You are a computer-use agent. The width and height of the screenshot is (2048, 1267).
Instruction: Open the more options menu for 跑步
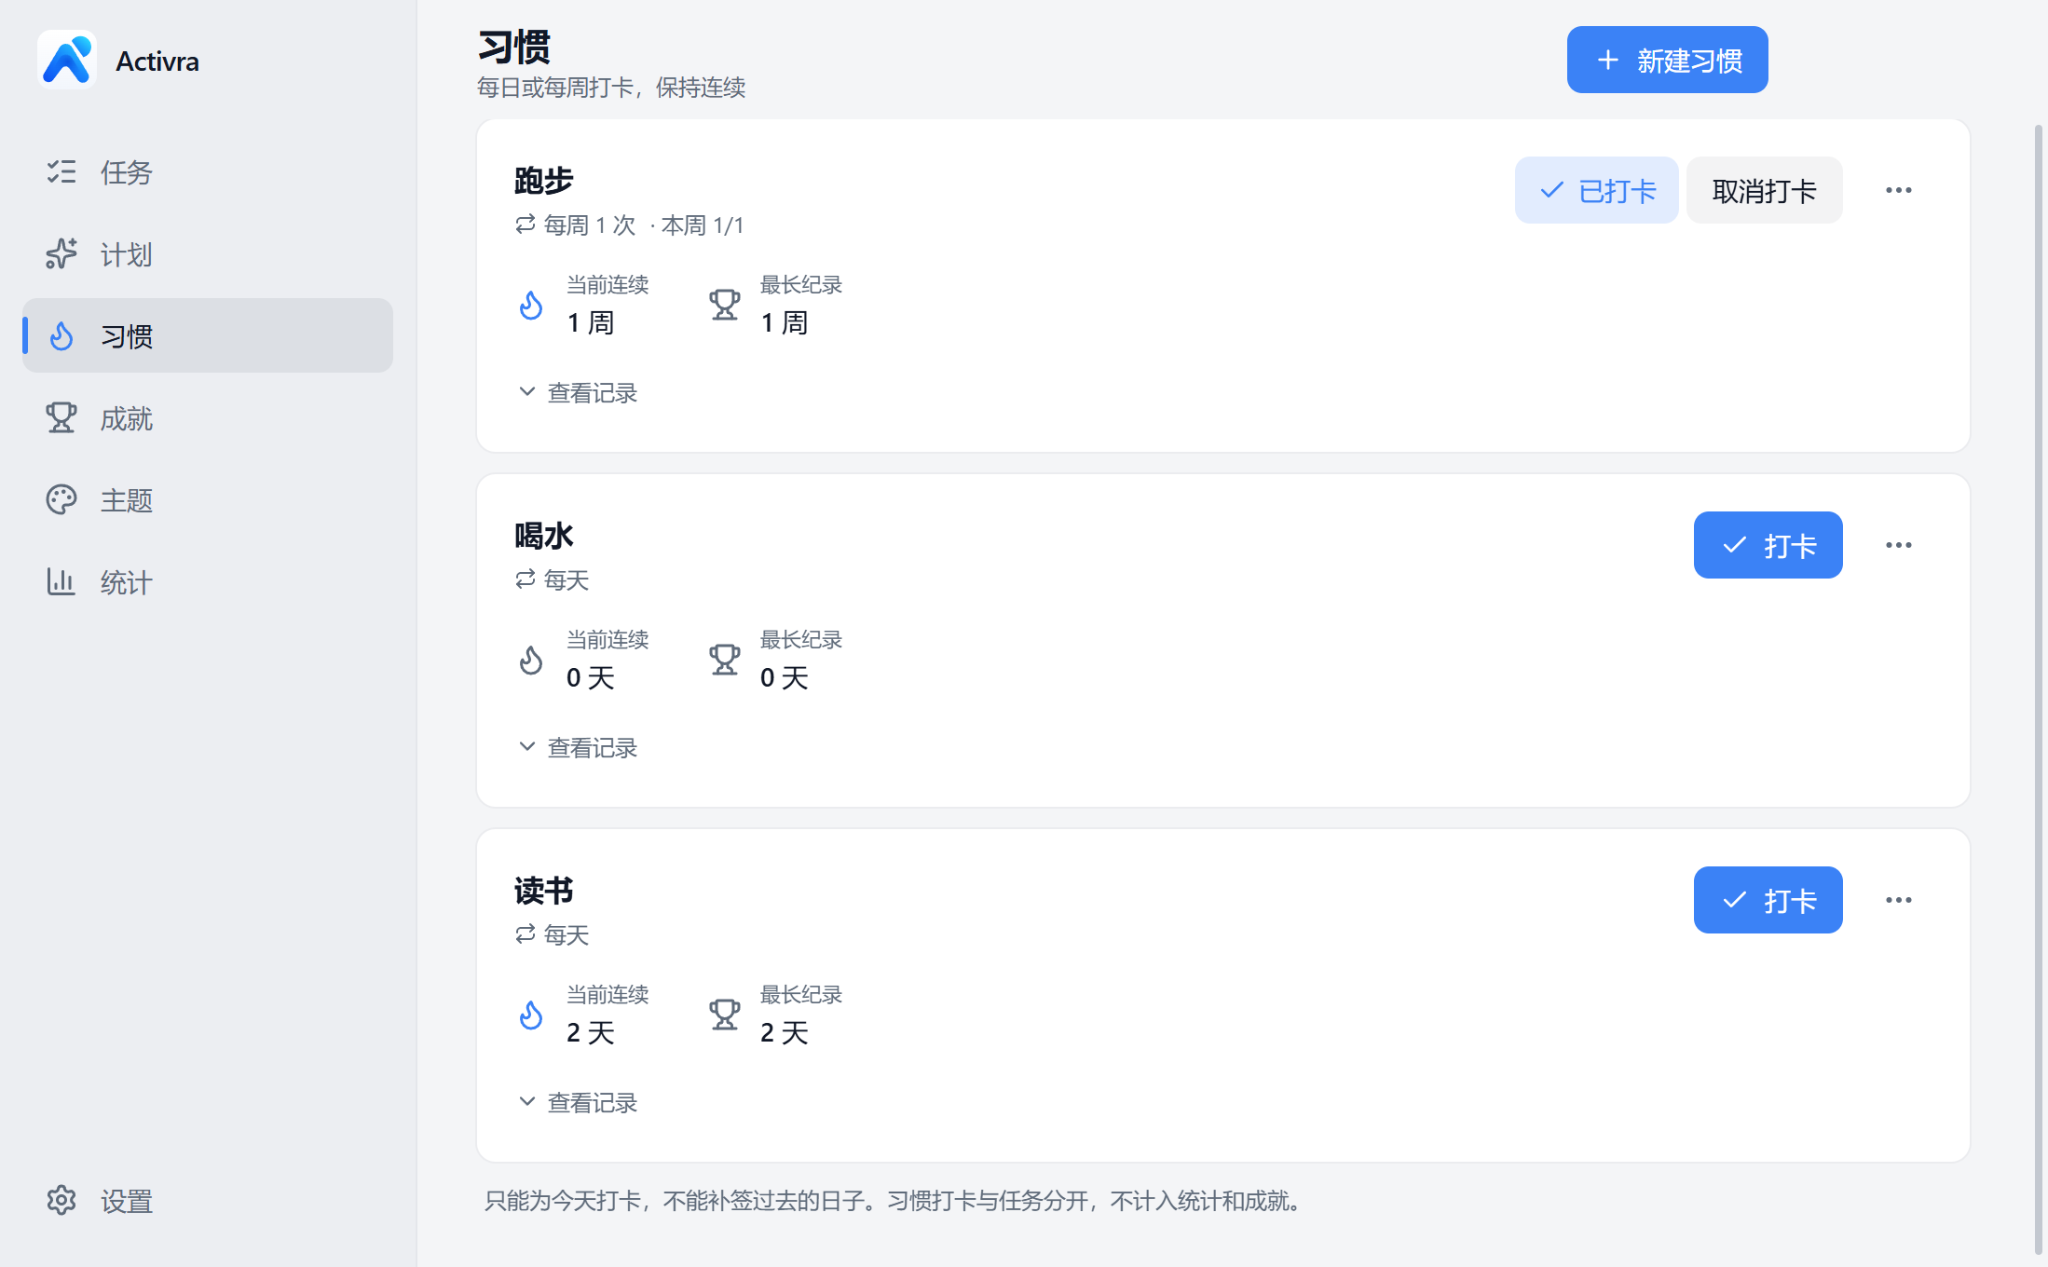[x=1898, y=191]
